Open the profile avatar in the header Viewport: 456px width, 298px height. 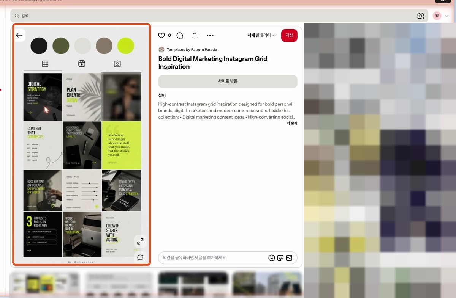point(437,16)
